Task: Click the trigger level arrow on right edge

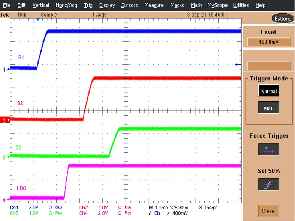Action: (237, 65)
